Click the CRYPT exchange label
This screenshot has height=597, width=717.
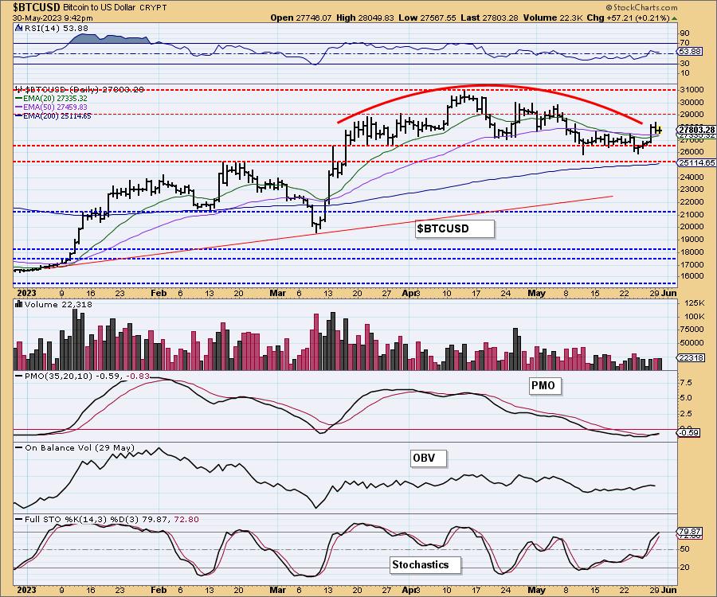[155, 8]
